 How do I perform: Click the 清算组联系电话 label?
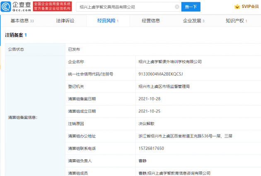pyautogui.click(x=82, y=149)
